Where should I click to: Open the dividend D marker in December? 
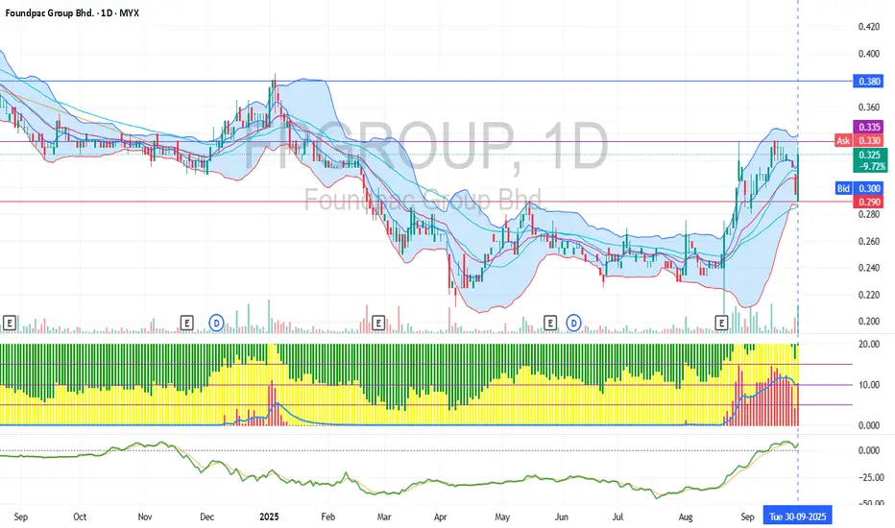[216, 324]
